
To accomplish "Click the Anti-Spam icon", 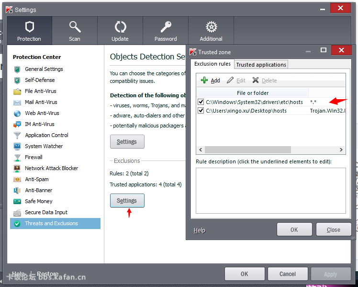I will (17, 179).
